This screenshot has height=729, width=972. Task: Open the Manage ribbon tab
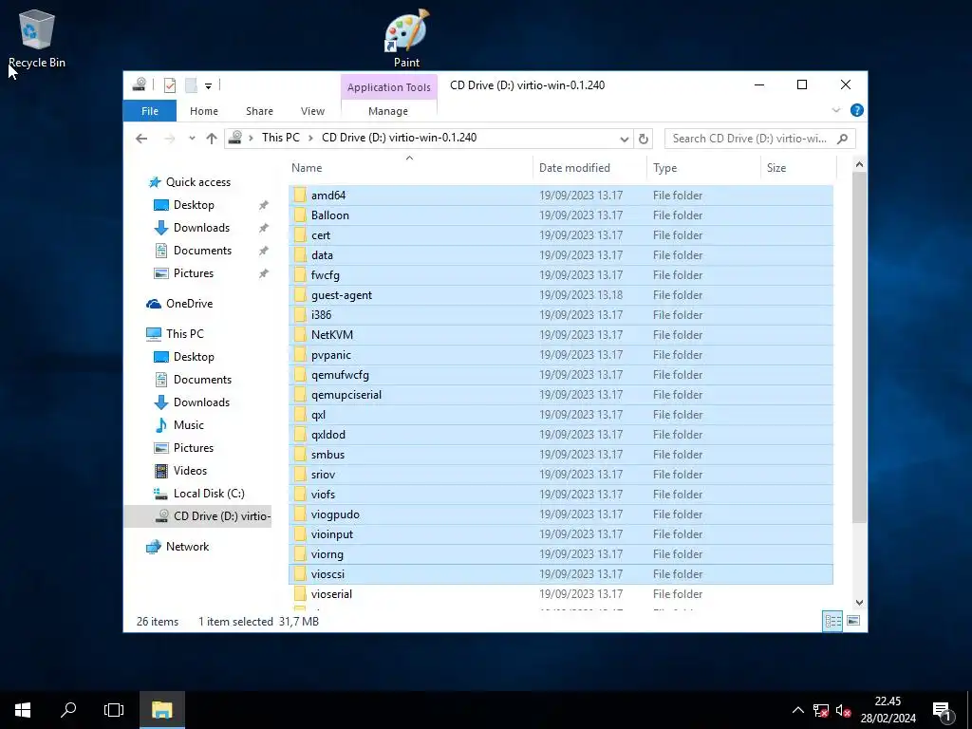click(388, 111)
